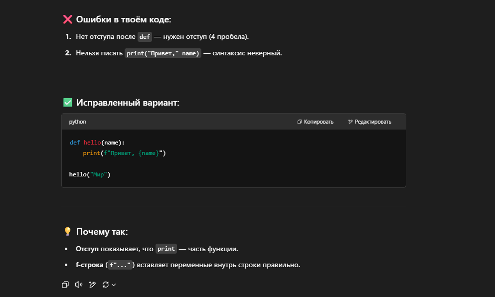Click the green checkmark emoji icon
495x297 pixels.
tap(68, 103)
